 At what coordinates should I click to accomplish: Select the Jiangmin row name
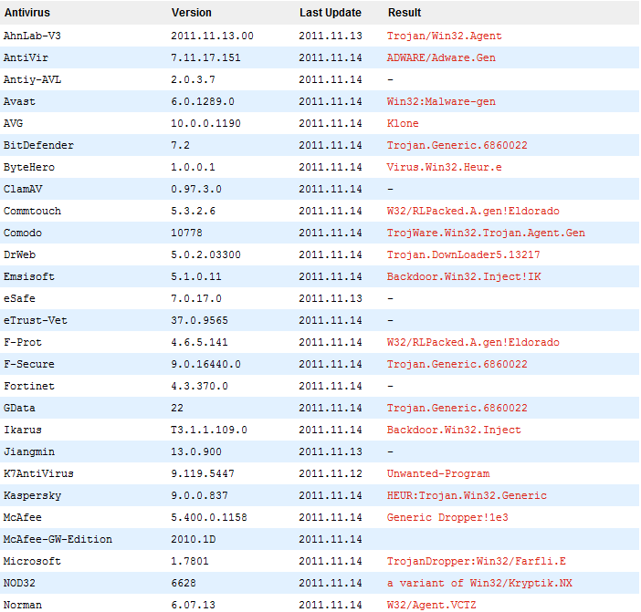point(29,452)
